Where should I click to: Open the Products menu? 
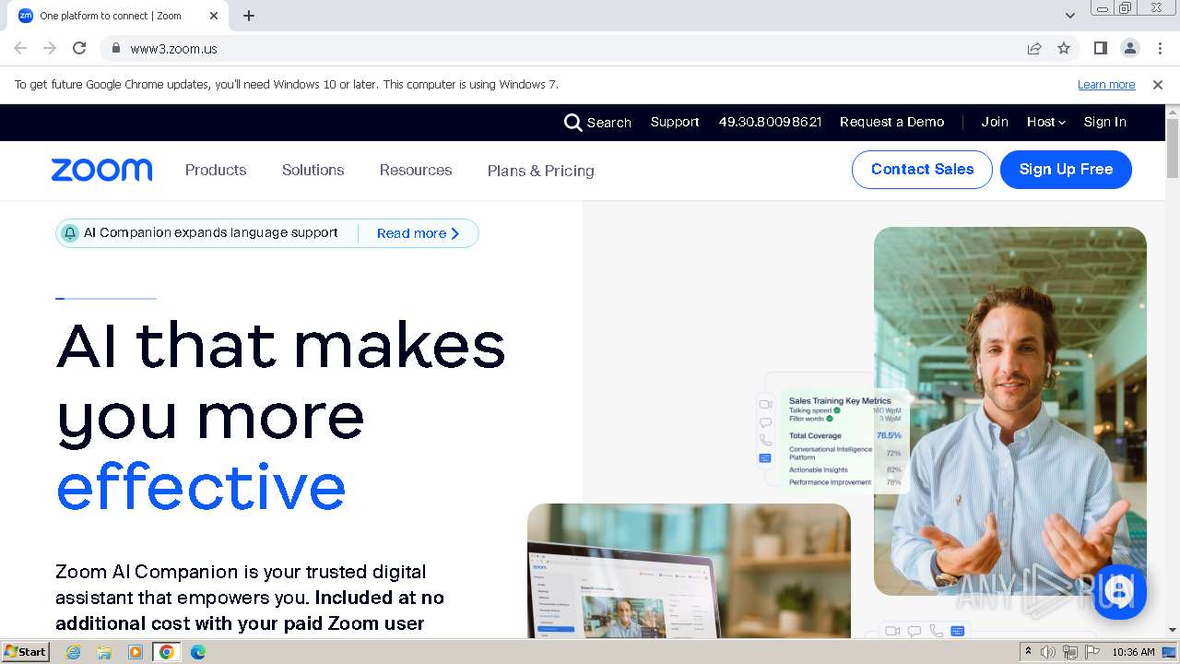[x=216, y=170]
